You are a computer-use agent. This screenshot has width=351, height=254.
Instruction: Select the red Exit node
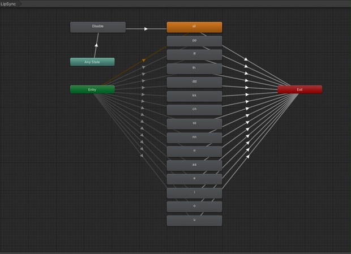coord(299,89)
